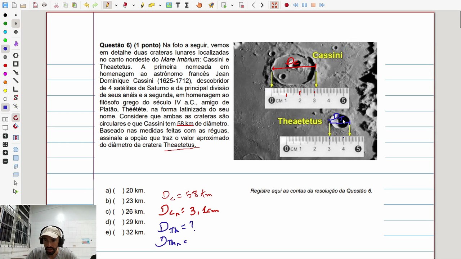Pause the audio playback

(x=304, y=5)
